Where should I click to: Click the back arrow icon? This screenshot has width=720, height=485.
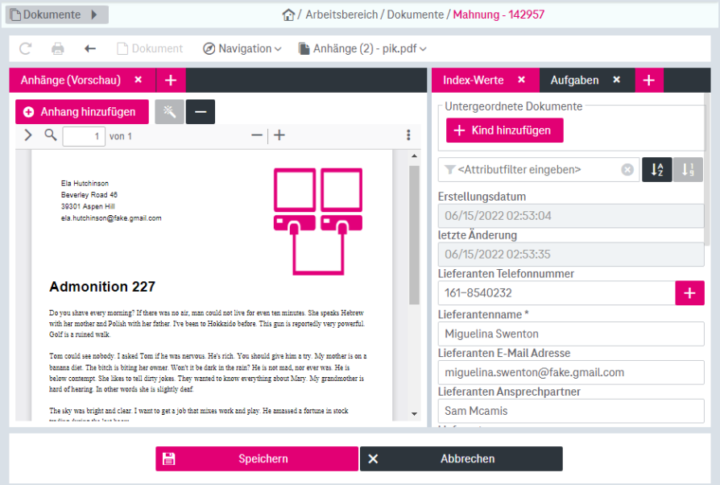[90, 48]
